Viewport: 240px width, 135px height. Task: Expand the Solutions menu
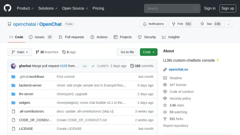(48, 8)
